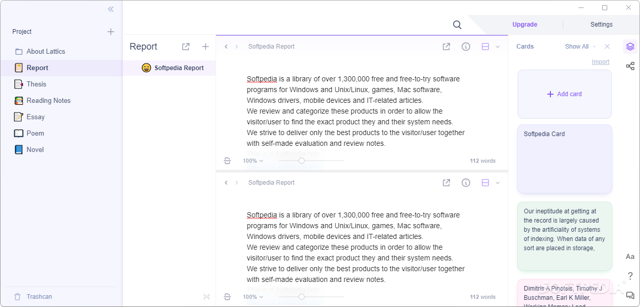This screenshot has width=640, height=307.
Task: Go back in the top editor pane
Action: coord(226,47)
